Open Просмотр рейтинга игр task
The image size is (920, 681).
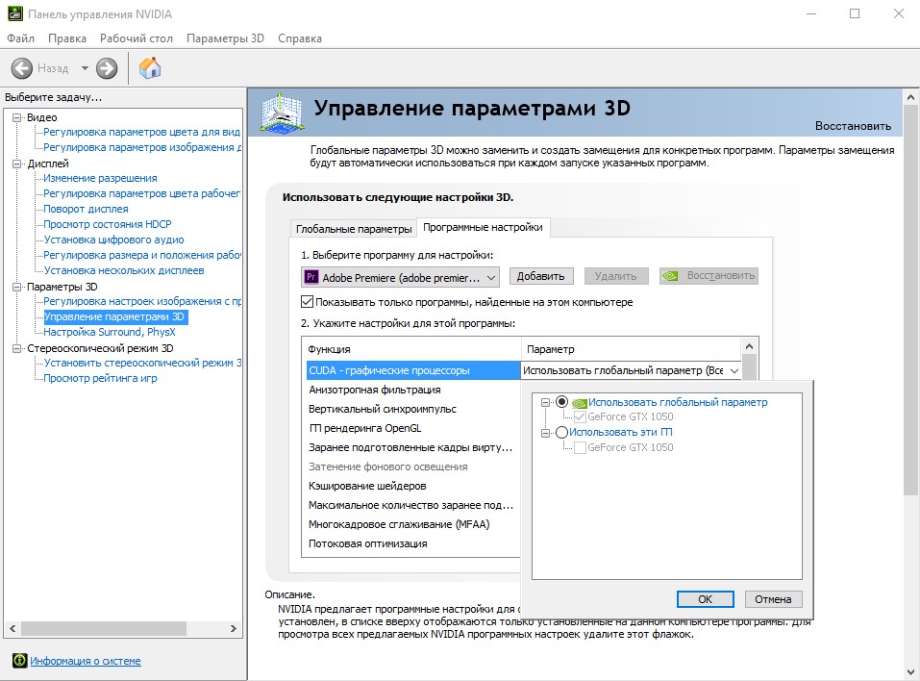[100, 378]
